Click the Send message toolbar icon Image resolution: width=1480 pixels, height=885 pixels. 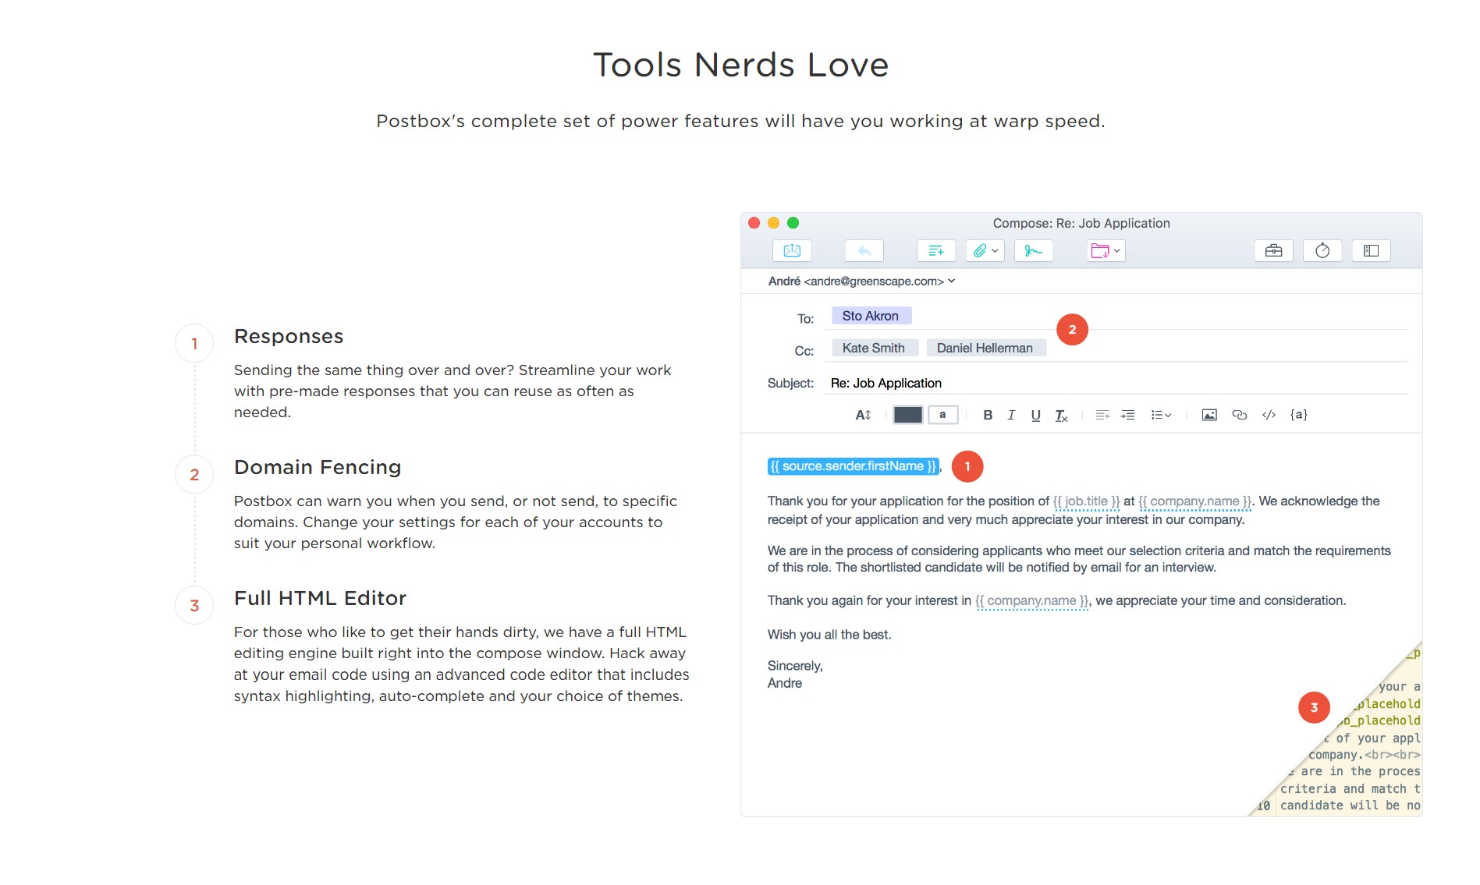pos(792,250)
